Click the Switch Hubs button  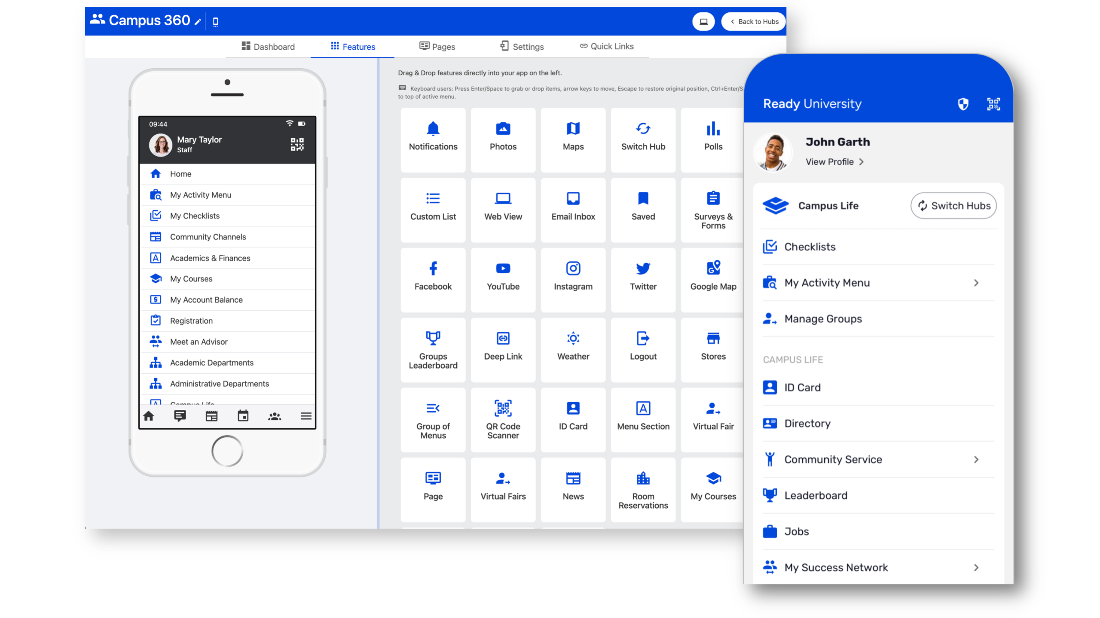click(x=953, y=206)
